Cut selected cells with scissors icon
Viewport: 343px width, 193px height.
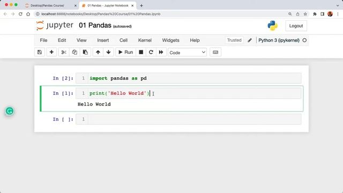[64, 52]
